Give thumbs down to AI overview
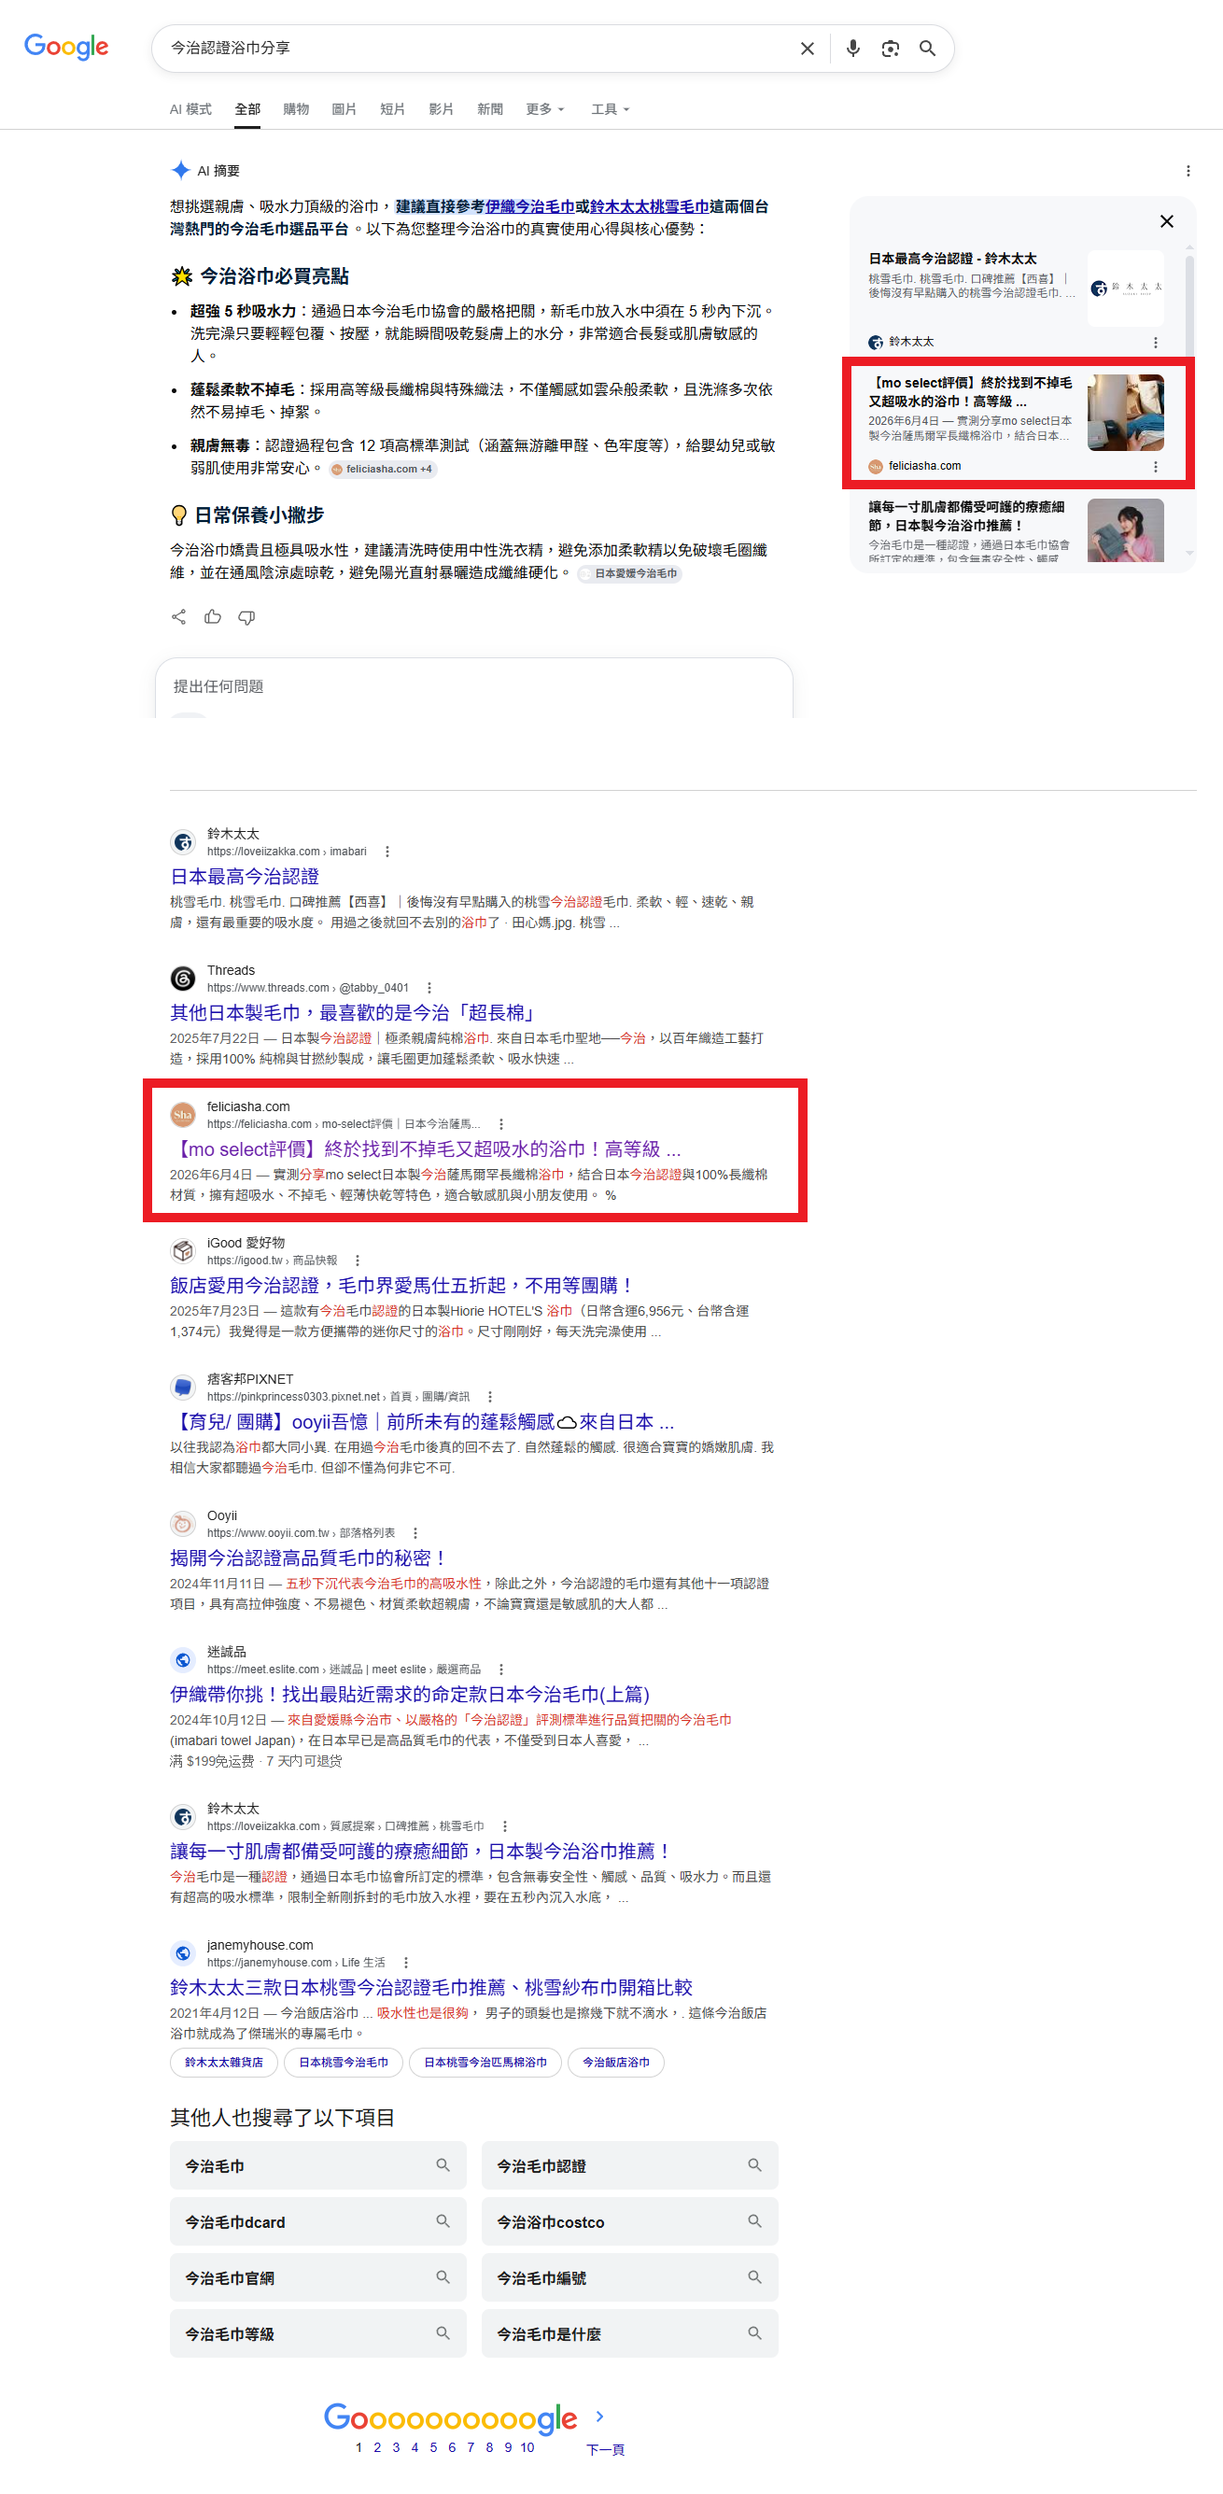Screen dimensions: 1223x2494 [x=246, y=616]
